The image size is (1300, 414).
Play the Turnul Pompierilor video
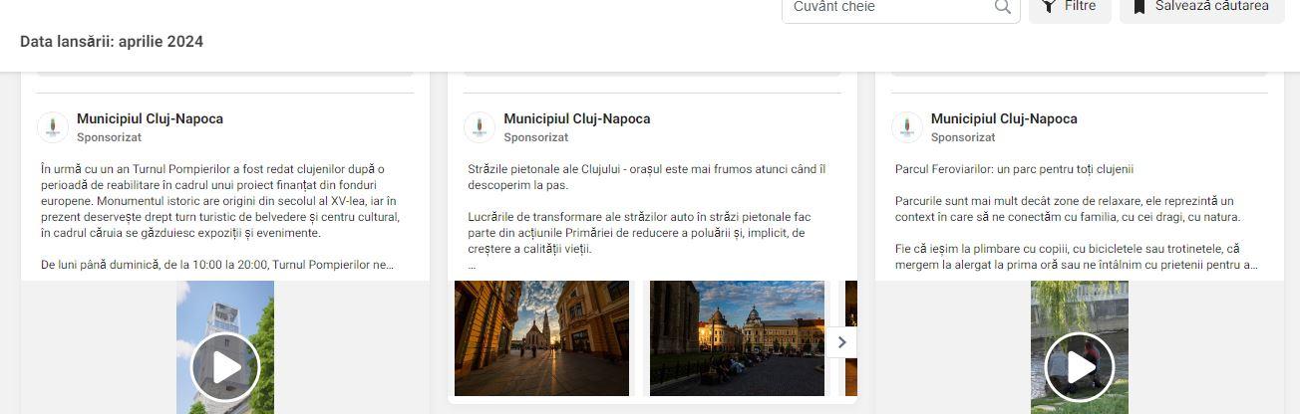click(x=225, y=367)
